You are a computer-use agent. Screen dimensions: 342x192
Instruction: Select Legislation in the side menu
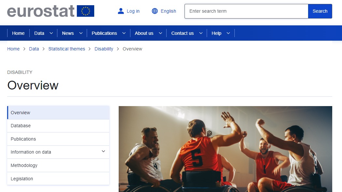tap(58, 179)
